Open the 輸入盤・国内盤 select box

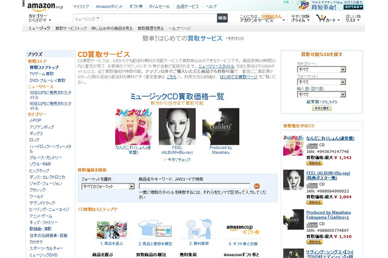pyautogui.click(x=321, y=94)
